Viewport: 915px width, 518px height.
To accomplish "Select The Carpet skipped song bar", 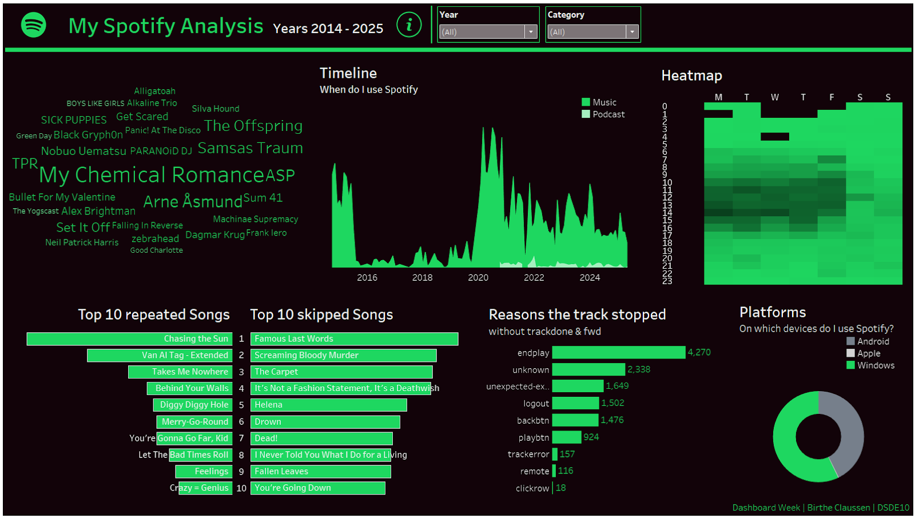I will click(x=341, y=372).
